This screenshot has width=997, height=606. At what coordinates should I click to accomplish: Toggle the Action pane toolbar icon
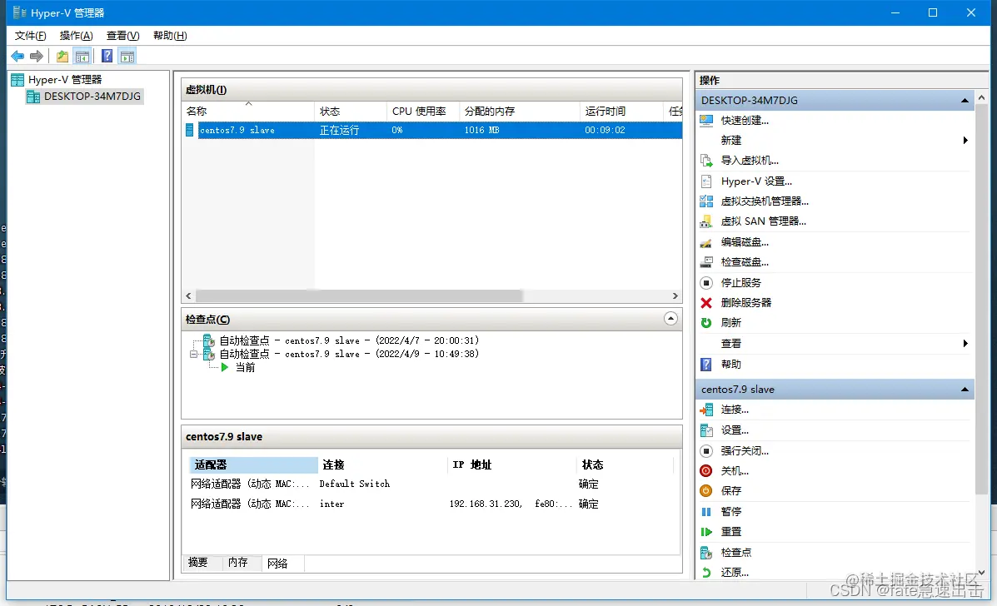click(127, 57)
